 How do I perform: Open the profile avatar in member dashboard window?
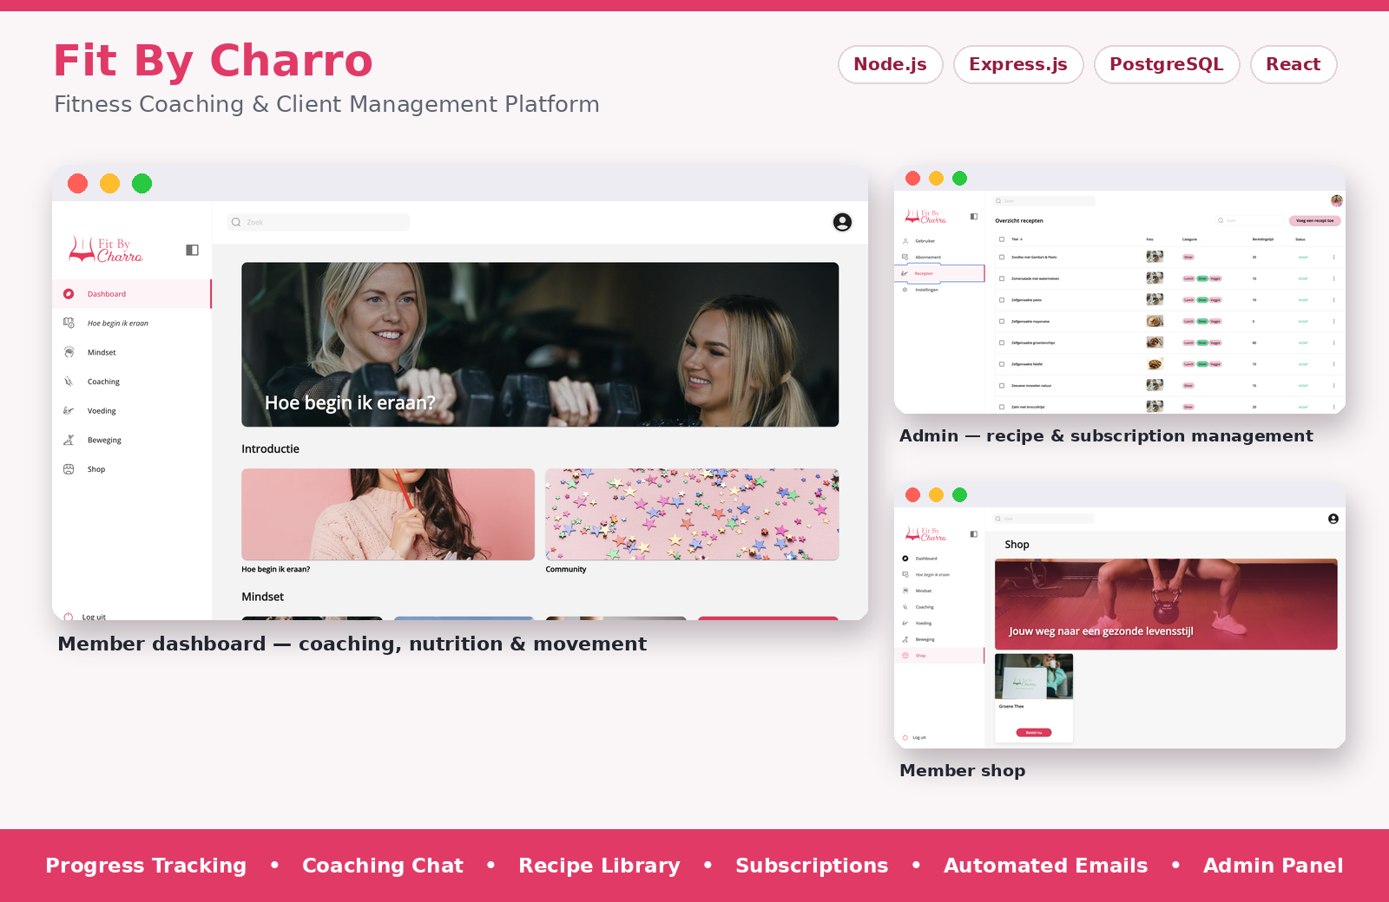tap(842, 222)
